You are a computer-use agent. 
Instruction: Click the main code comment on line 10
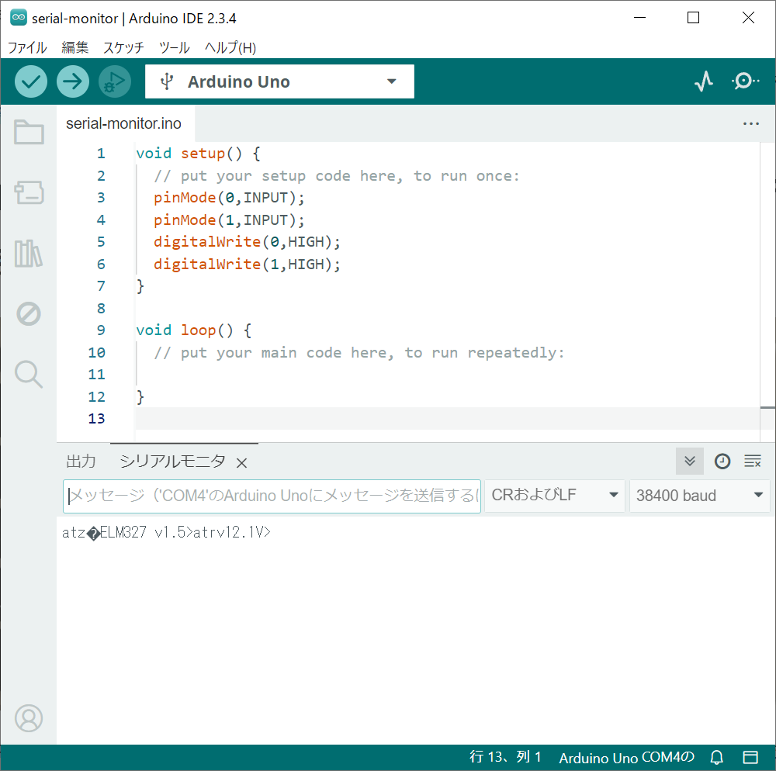tap(359, 353)
